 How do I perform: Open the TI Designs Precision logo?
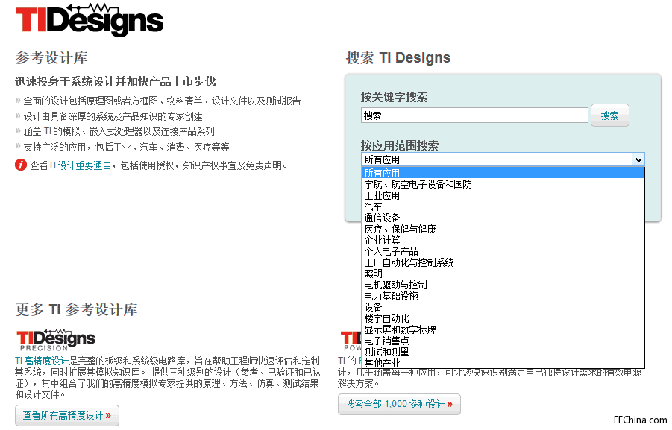56,340
